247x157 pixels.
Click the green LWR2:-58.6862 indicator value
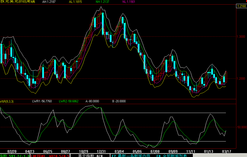point(69,101)
